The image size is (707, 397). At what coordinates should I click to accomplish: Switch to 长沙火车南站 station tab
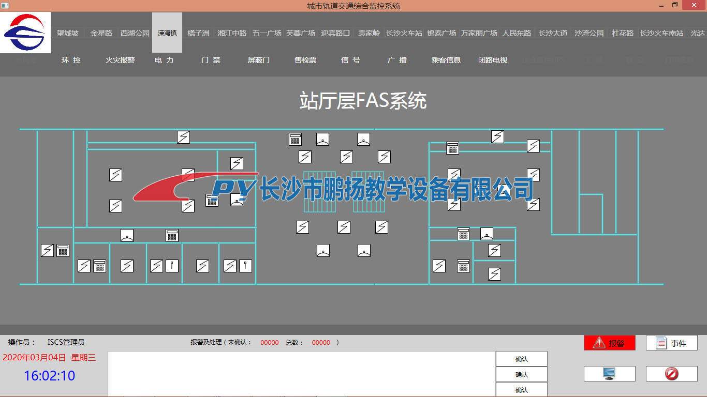[x=661, y=33]
